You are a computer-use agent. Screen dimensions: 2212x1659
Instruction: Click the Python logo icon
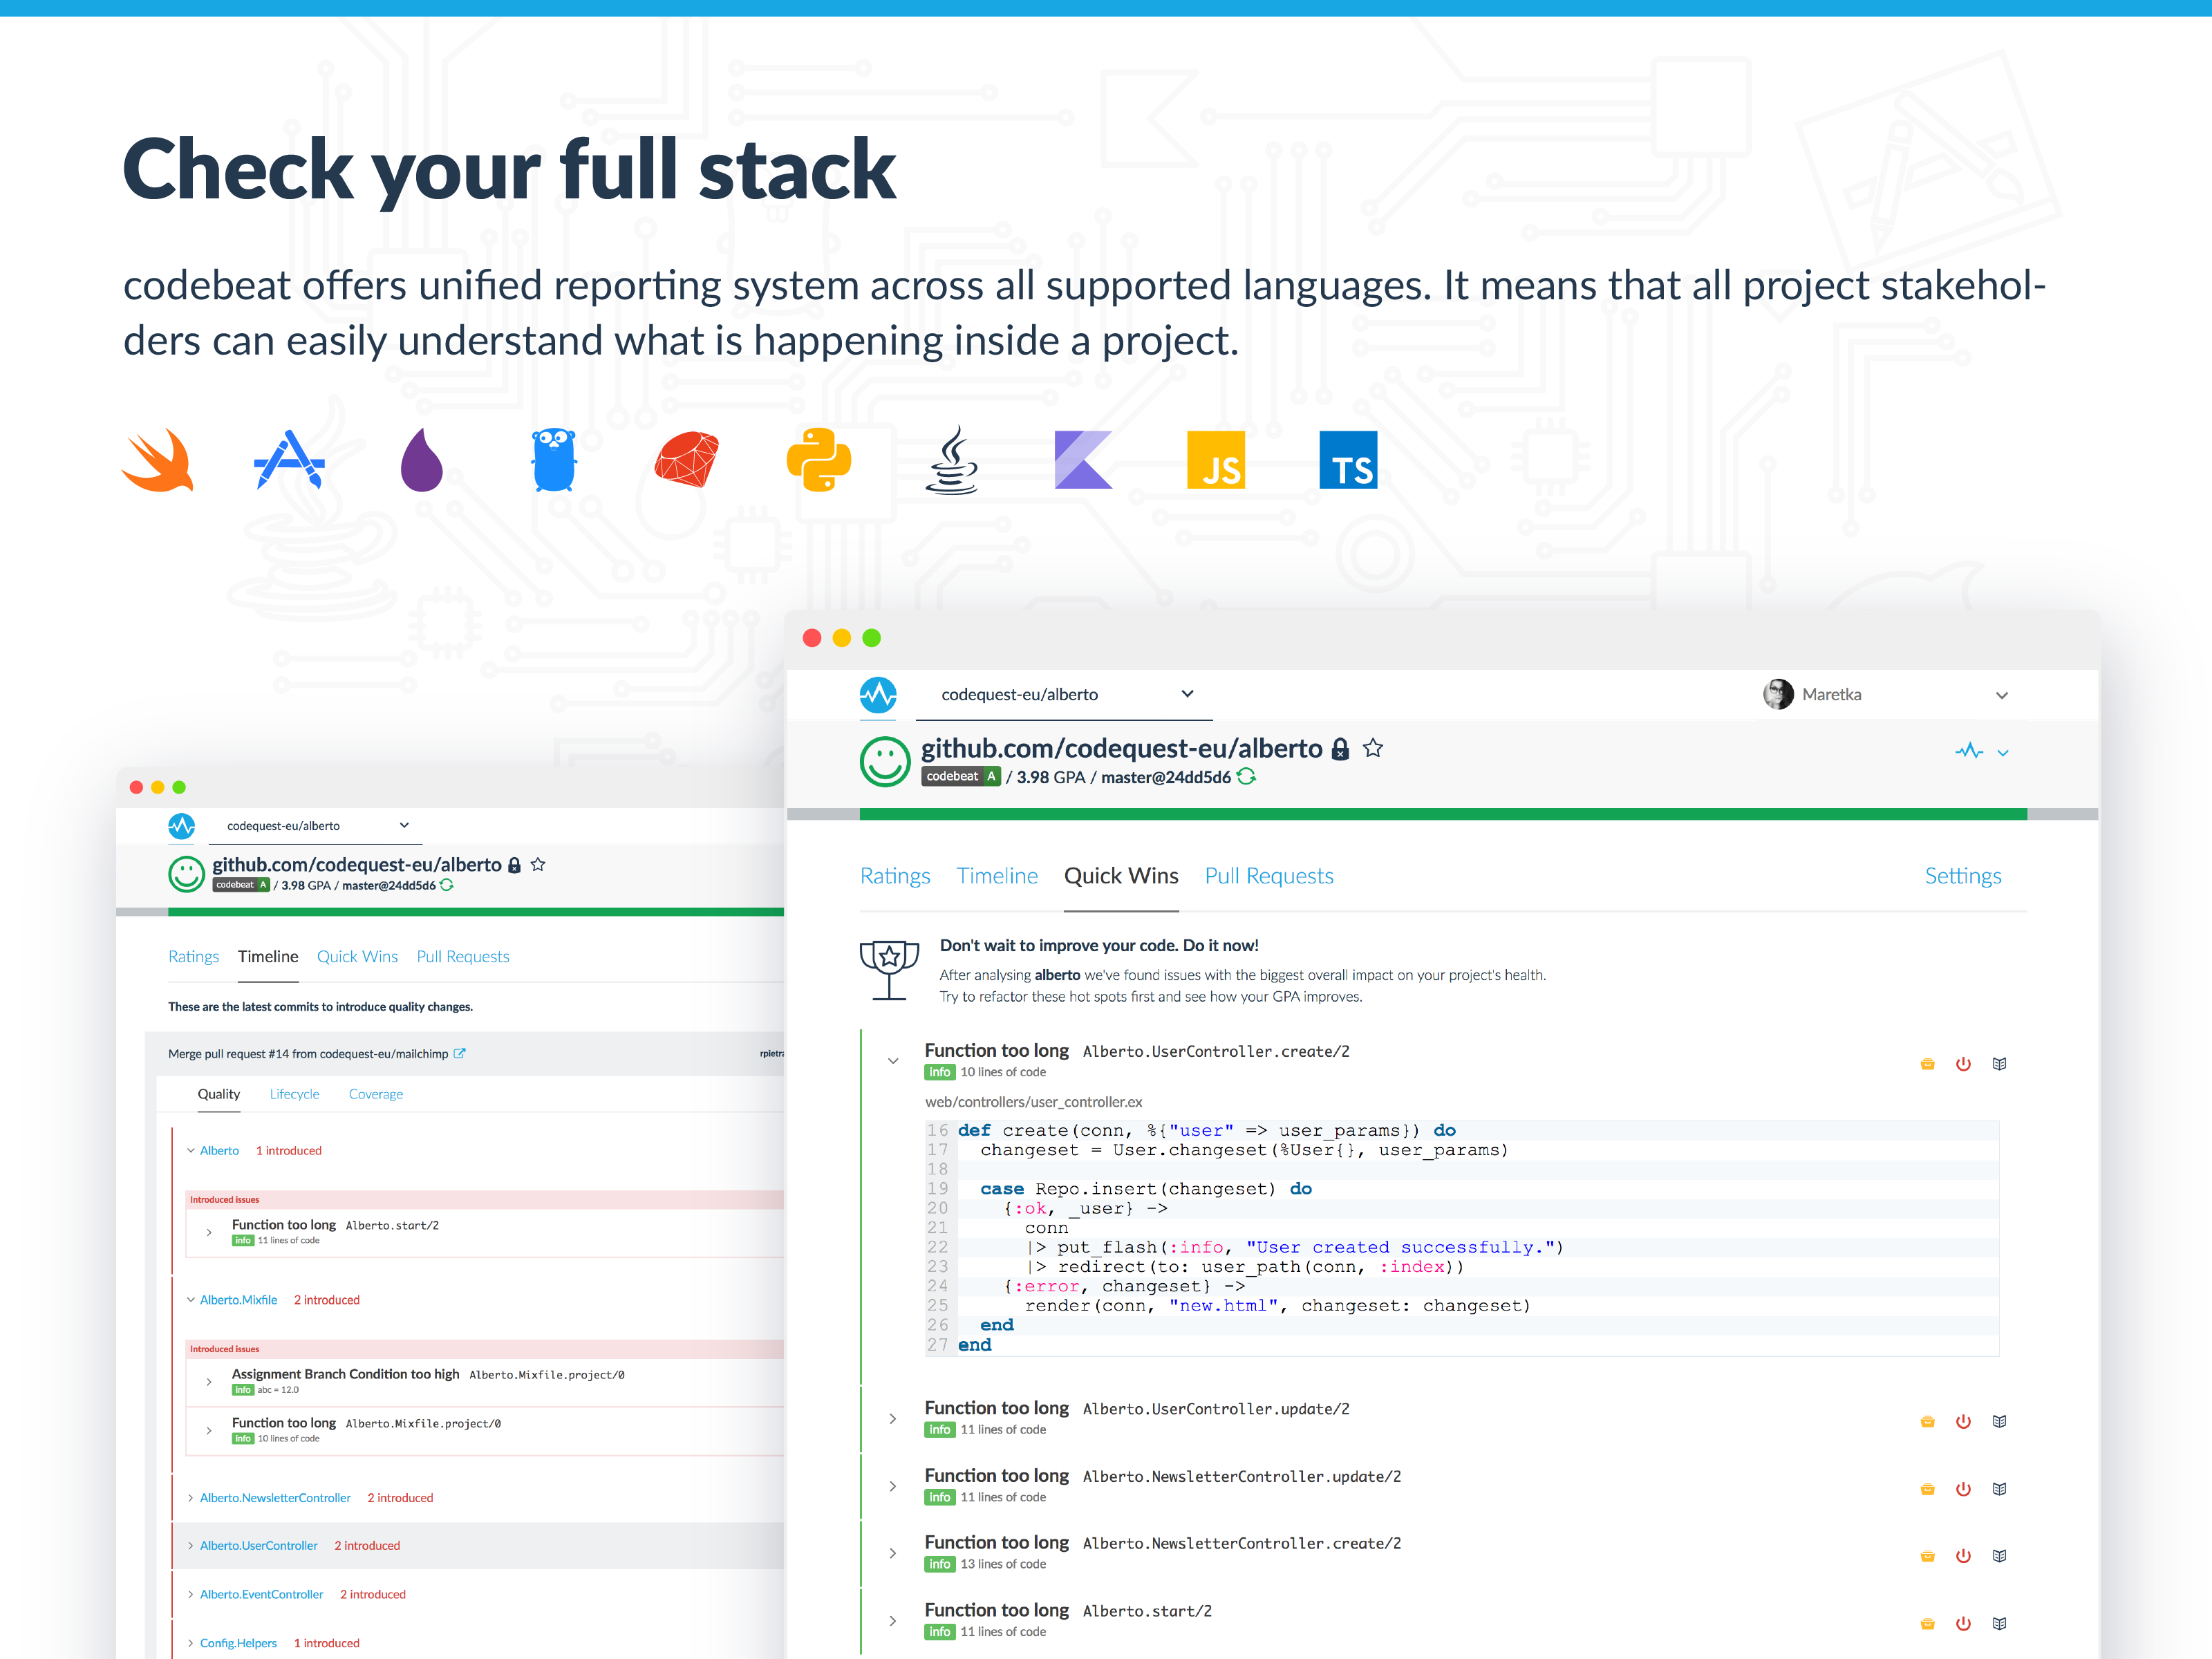pyautogui.click(x=819, y=460)
